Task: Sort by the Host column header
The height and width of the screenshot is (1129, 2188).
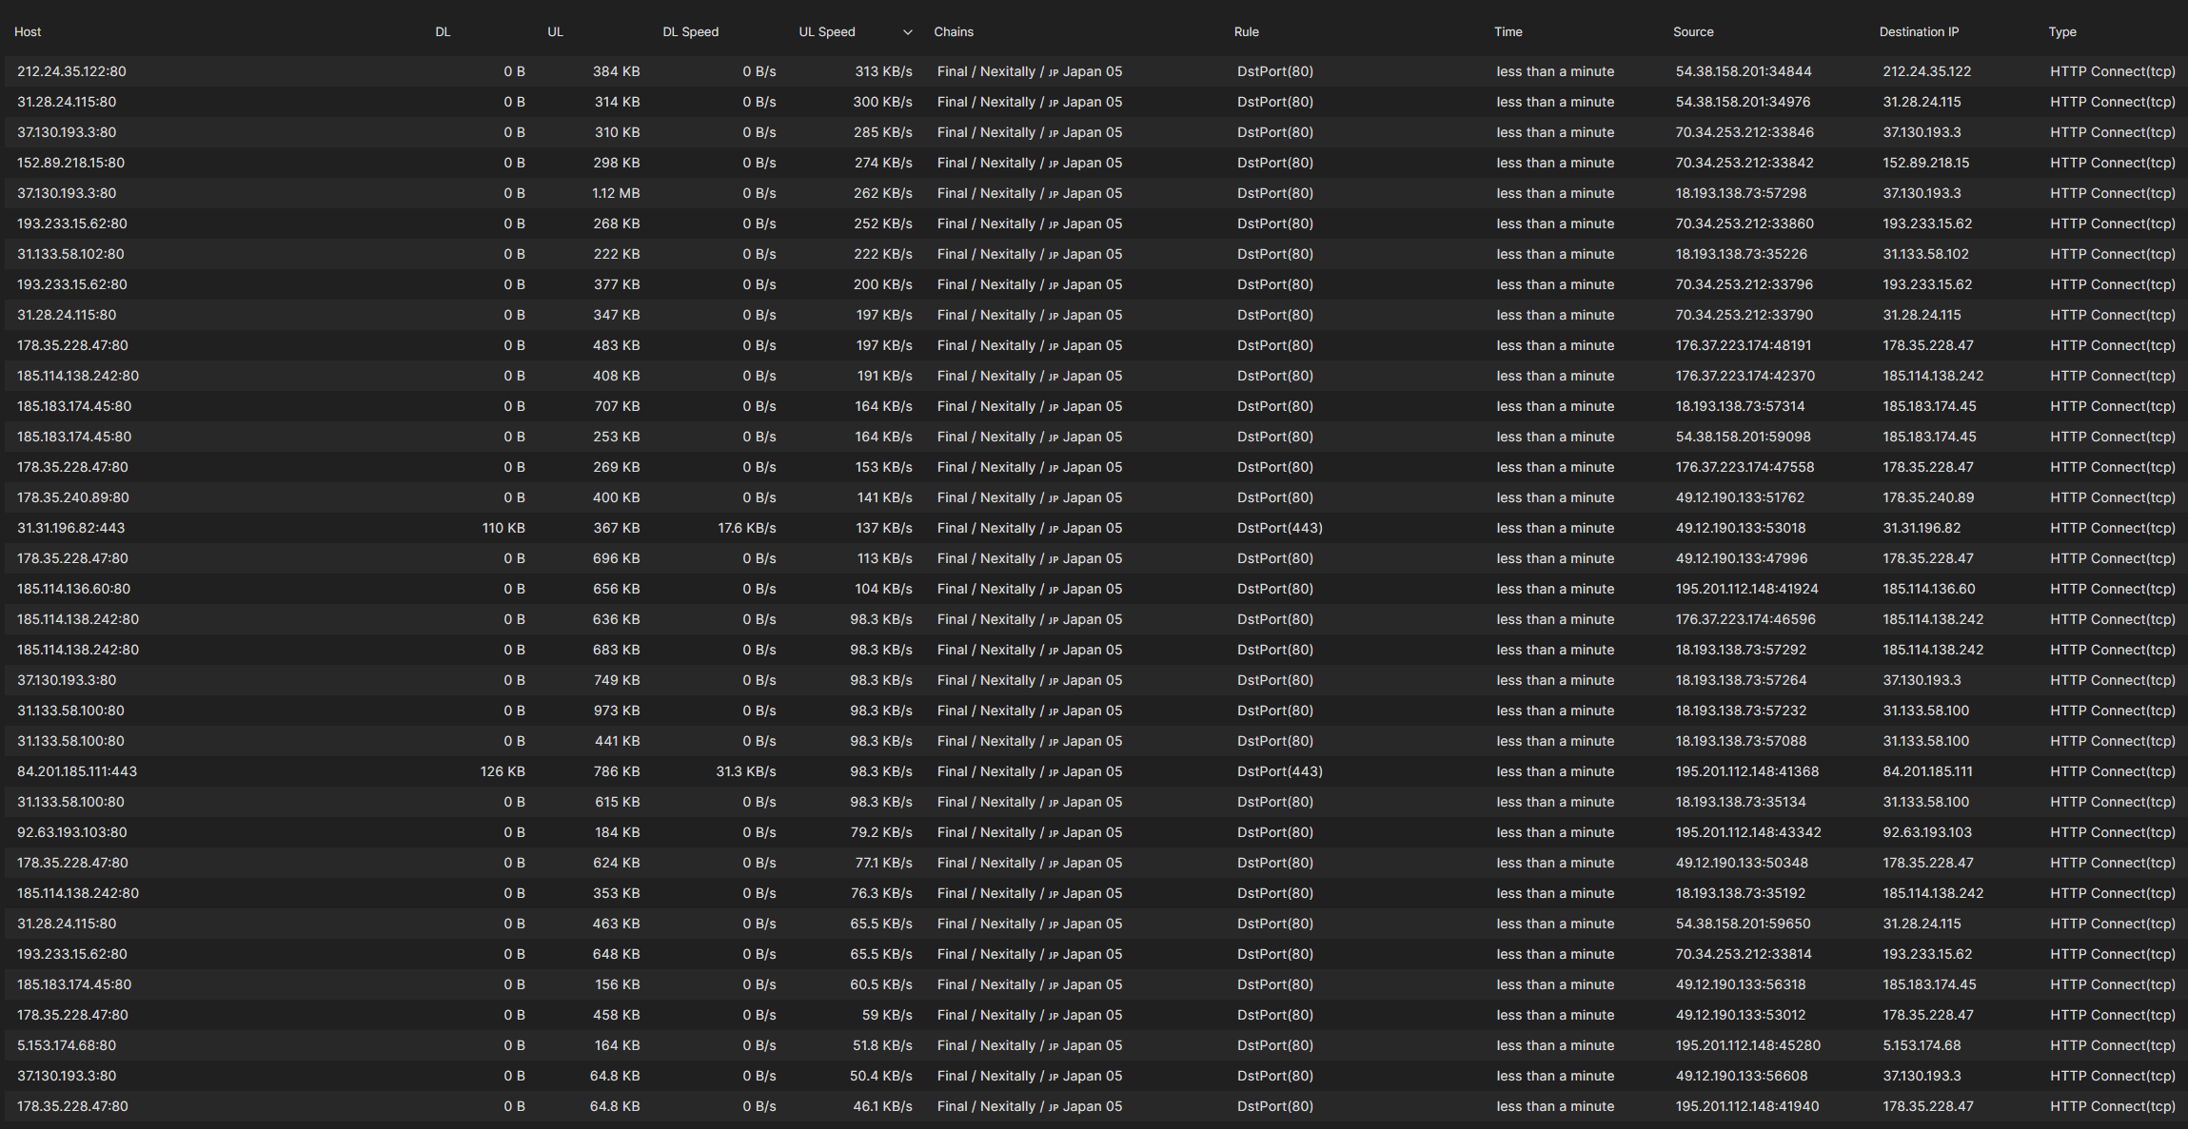Action: (x=28, y=32)
